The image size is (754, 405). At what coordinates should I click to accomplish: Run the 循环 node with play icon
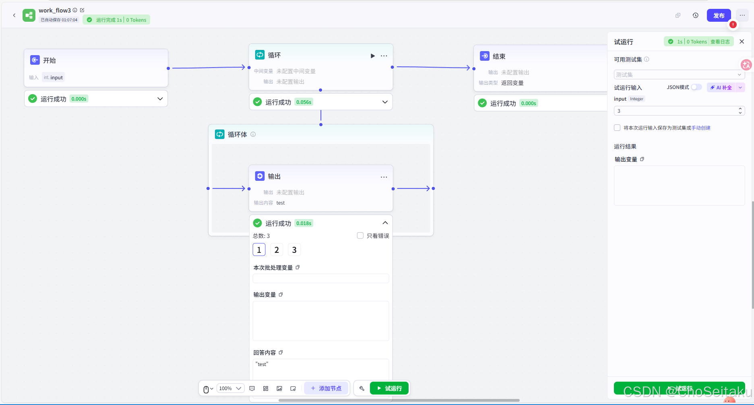tap(373, 56)
